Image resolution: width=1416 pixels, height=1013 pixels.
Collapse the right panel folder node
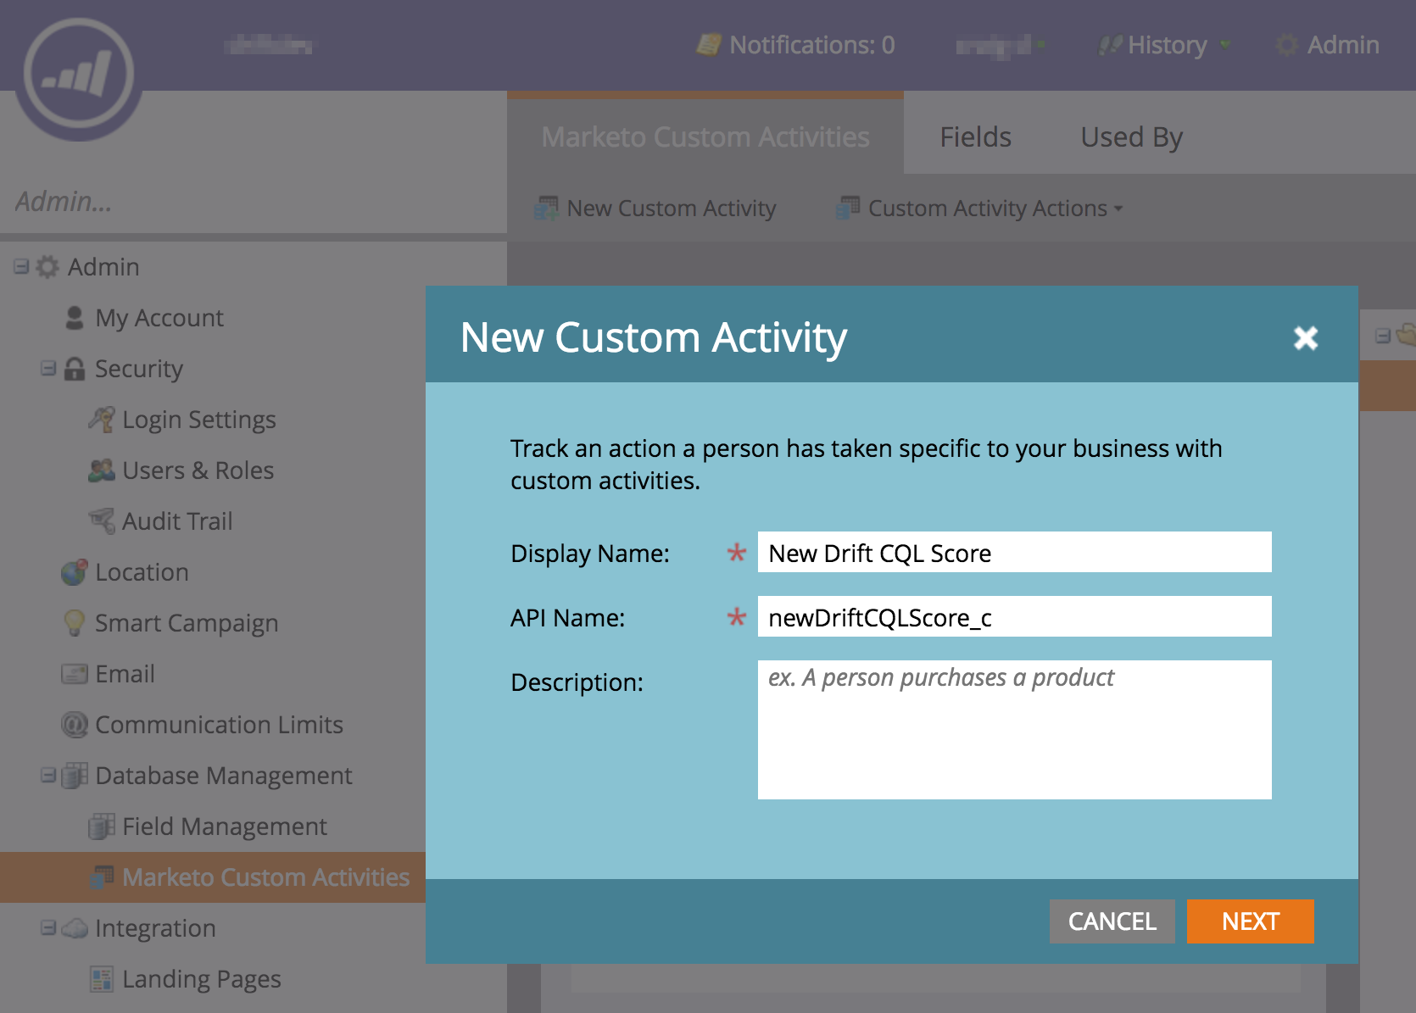[1382, 336]
